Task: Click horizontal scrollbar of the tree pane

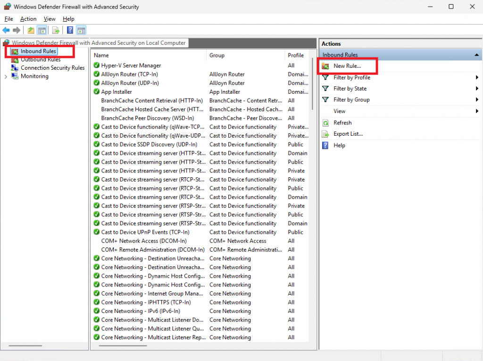Action: click(x=25, y=345)
